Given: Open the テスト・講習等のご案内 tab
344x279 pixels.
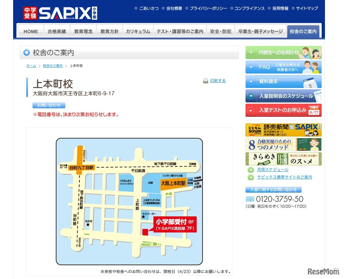Looking at the screenshot, I should 180,32.
